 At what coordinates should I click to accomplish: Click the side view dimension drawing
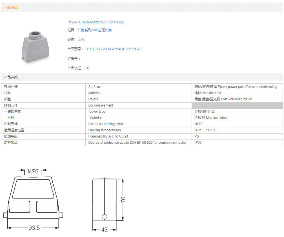point(104,200)
